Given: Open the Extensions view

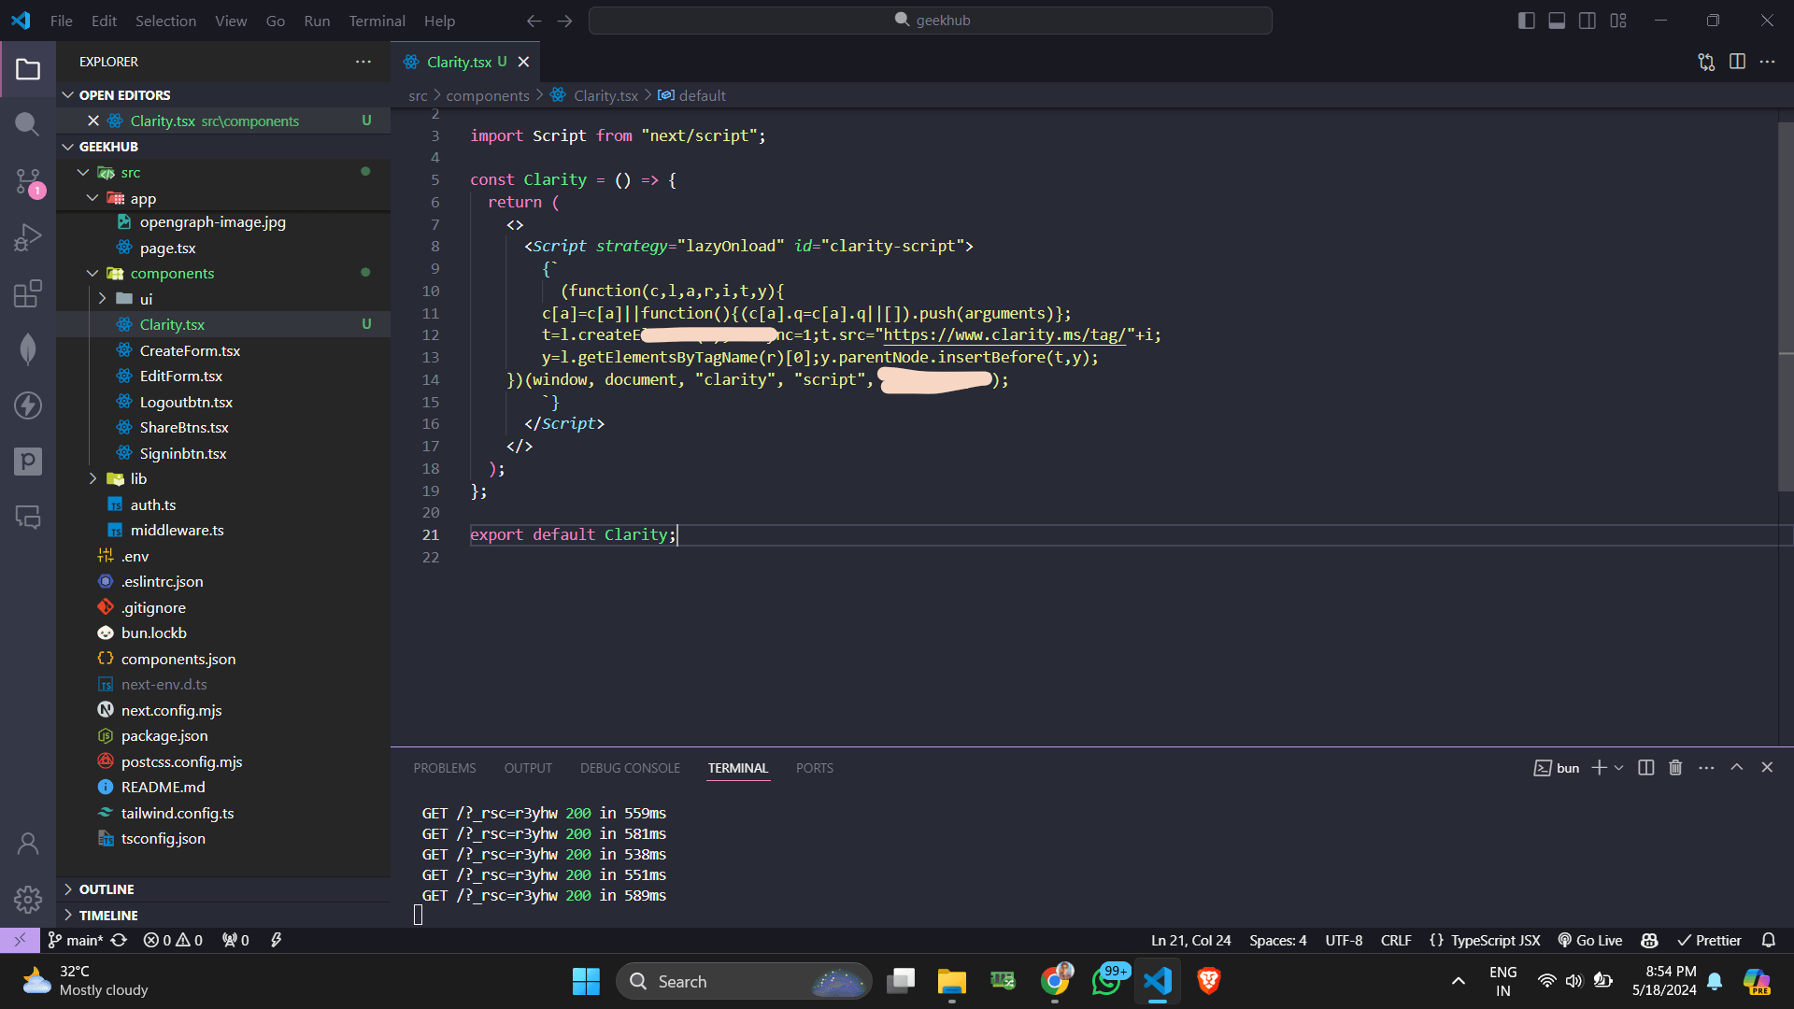Looking at the screenshot, I should [27, 292].
